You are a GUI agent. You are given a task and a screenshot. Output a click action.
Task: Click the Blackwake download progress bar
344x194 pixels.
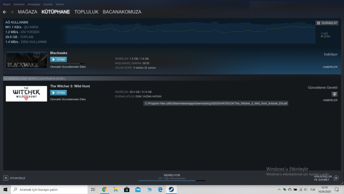coord(67,64)
